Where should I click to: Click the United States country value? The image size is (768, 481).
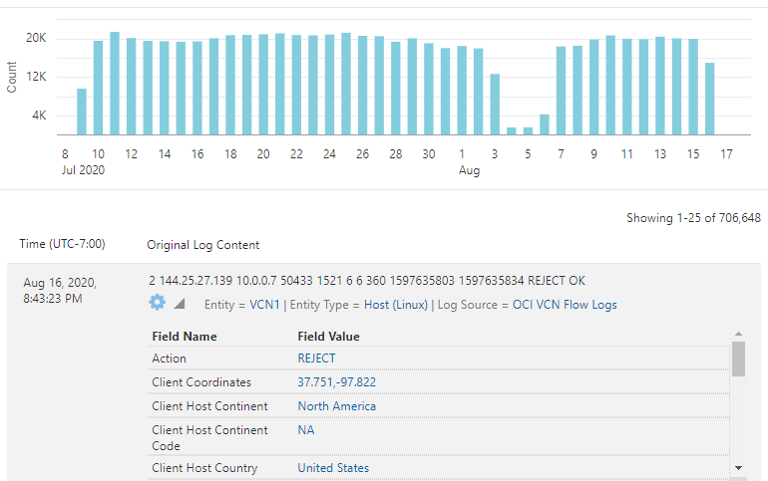pos(333,468)
